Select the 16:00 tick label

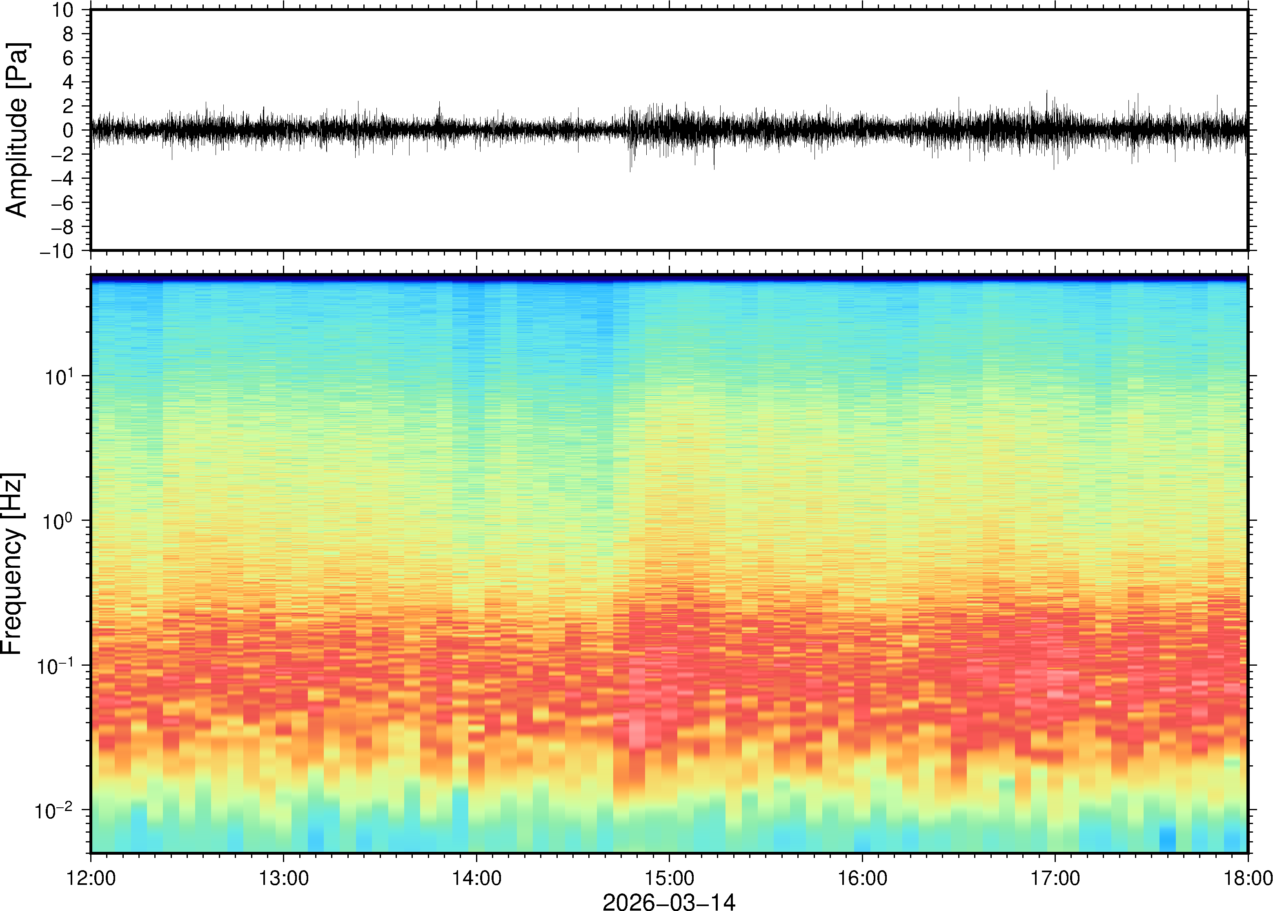coord(862,878)
